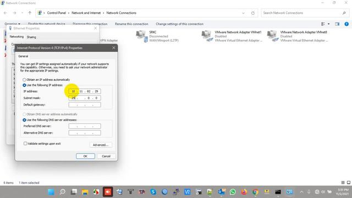The height and width of the screenshot is (198, 352).
Task: Open the red screen recorder taskbar icon
Action: 108,192
